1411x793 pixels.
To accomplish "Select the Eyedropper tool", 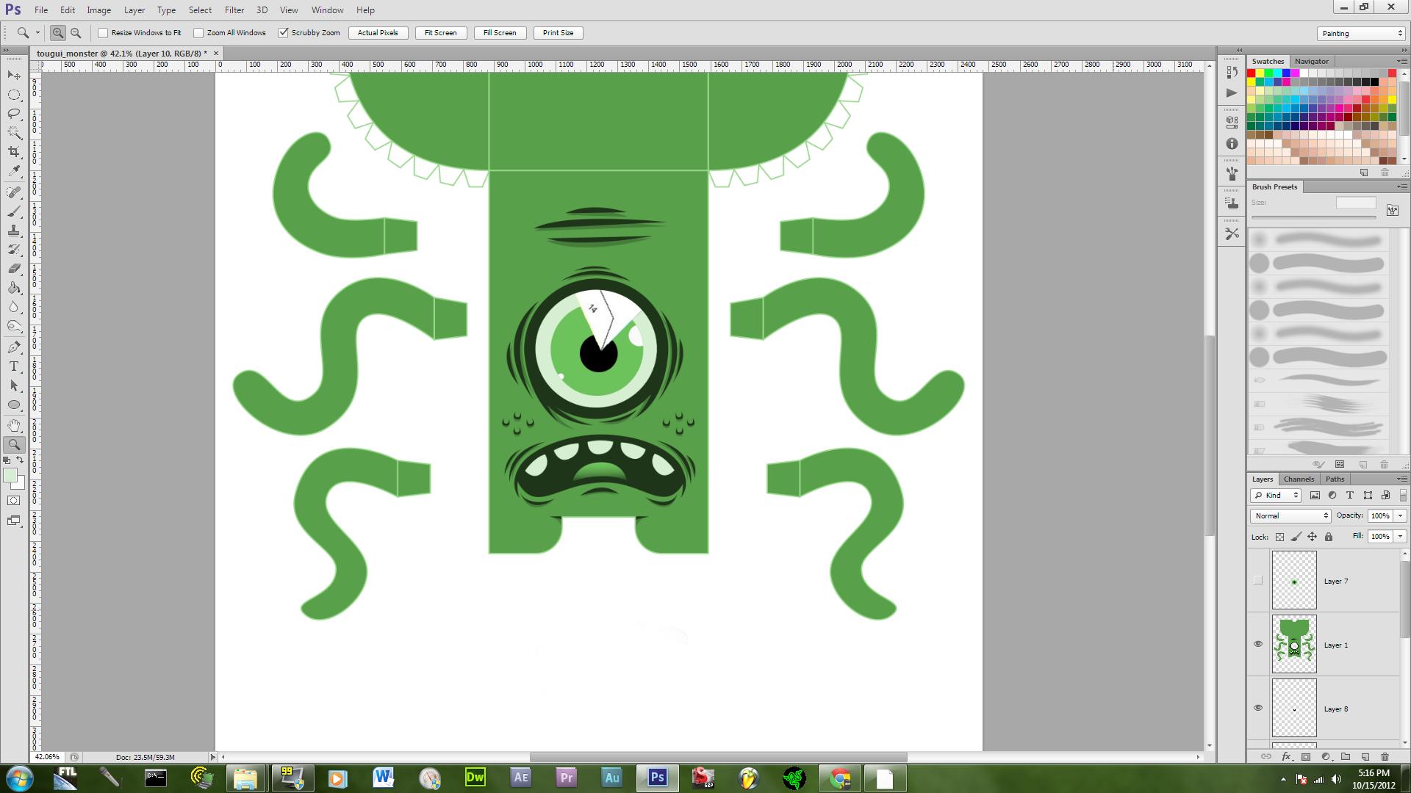I will pos(14,171).
